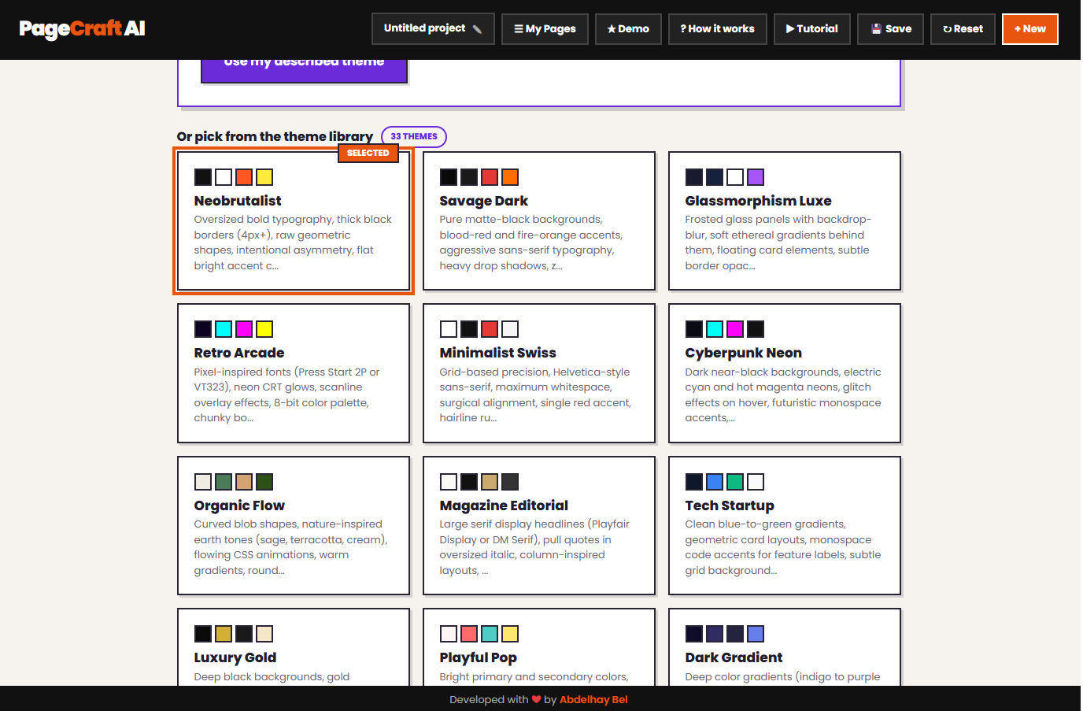Click the red swatch in Savage Dark
1083x711 pixels.
pos(490,177)
